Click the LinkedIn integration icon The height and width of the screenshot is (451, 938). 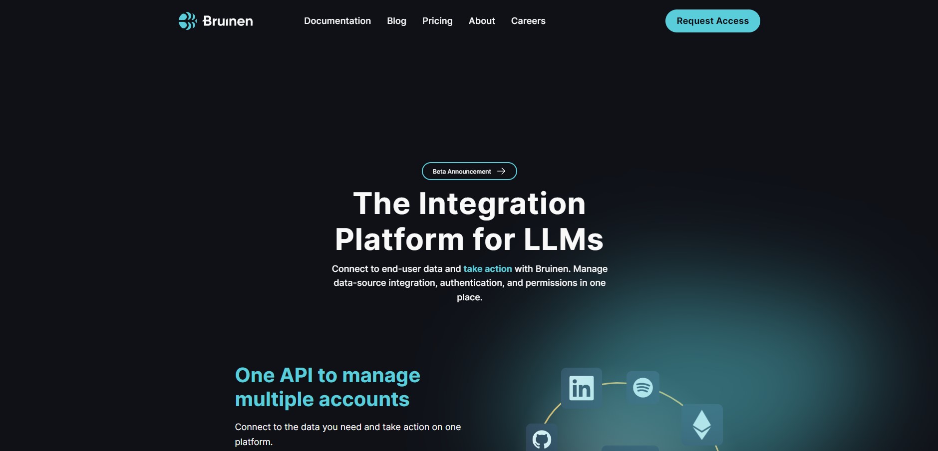pos(581,388)
